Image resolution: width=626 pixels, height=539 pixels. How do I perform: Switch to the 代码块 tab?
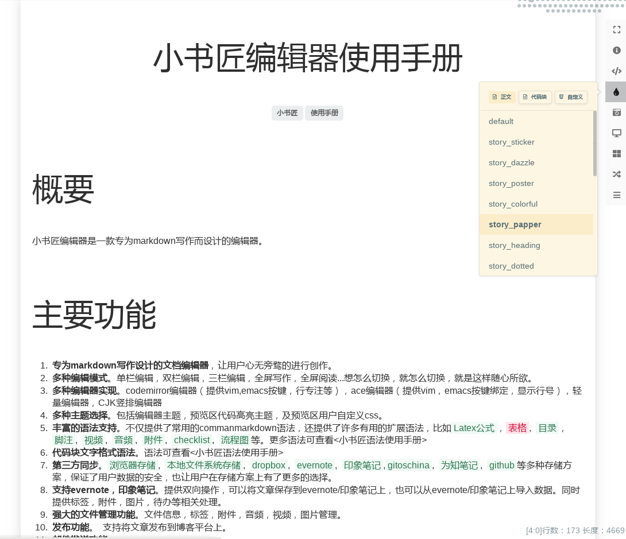[x=535, y=97]
